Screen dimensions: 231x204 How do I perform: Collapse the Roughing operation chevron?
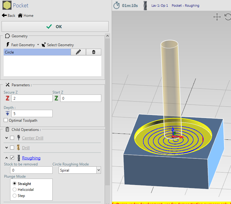6,158
